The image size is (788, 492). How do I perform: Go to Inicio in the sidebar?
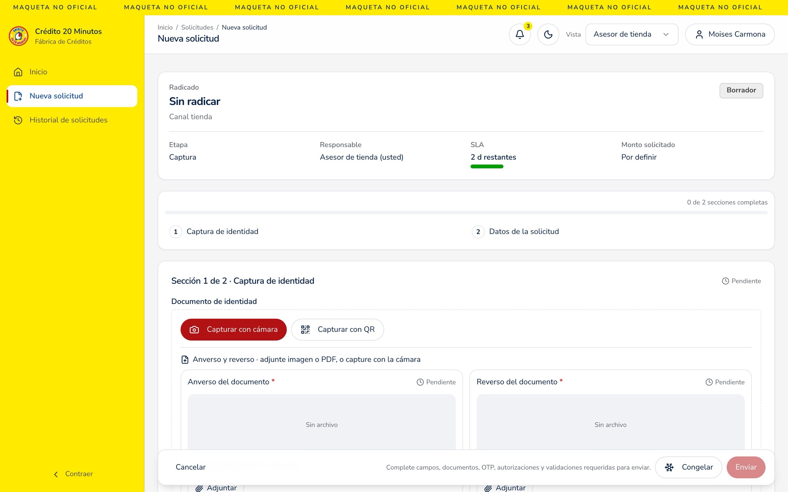click(72, 72)
